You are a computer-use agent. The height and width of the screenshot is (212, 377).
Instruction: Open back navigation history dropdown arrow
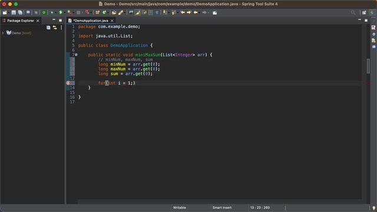click(200, 13)
